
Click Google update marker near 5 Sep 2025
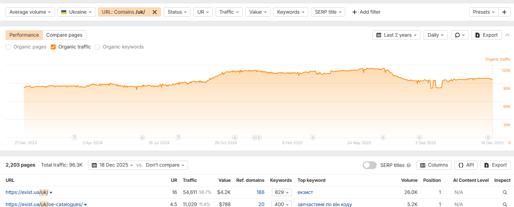[x=419, y=137]
